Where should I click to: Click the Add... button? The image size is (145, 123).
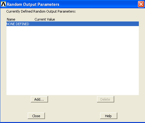[39, 99]
